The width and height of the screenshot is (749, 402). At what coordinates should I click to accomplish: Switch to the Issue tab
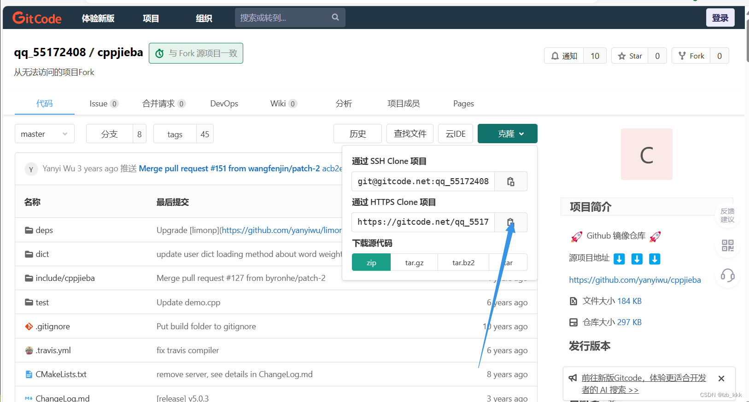pos(104,104)
